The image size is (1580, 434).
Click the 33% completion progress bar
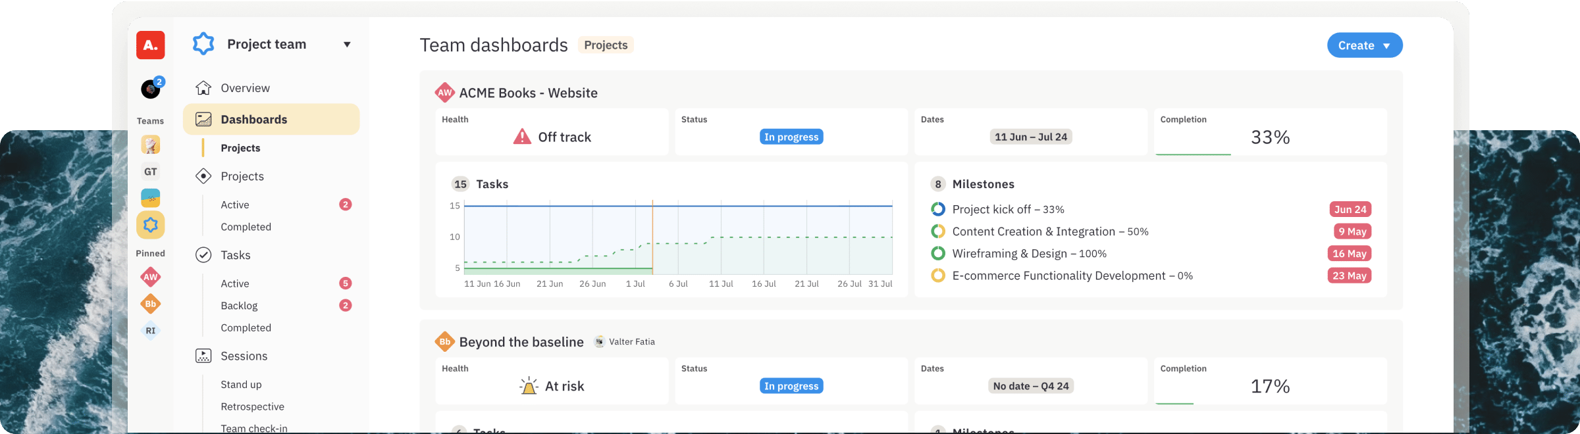point(1194,154)
